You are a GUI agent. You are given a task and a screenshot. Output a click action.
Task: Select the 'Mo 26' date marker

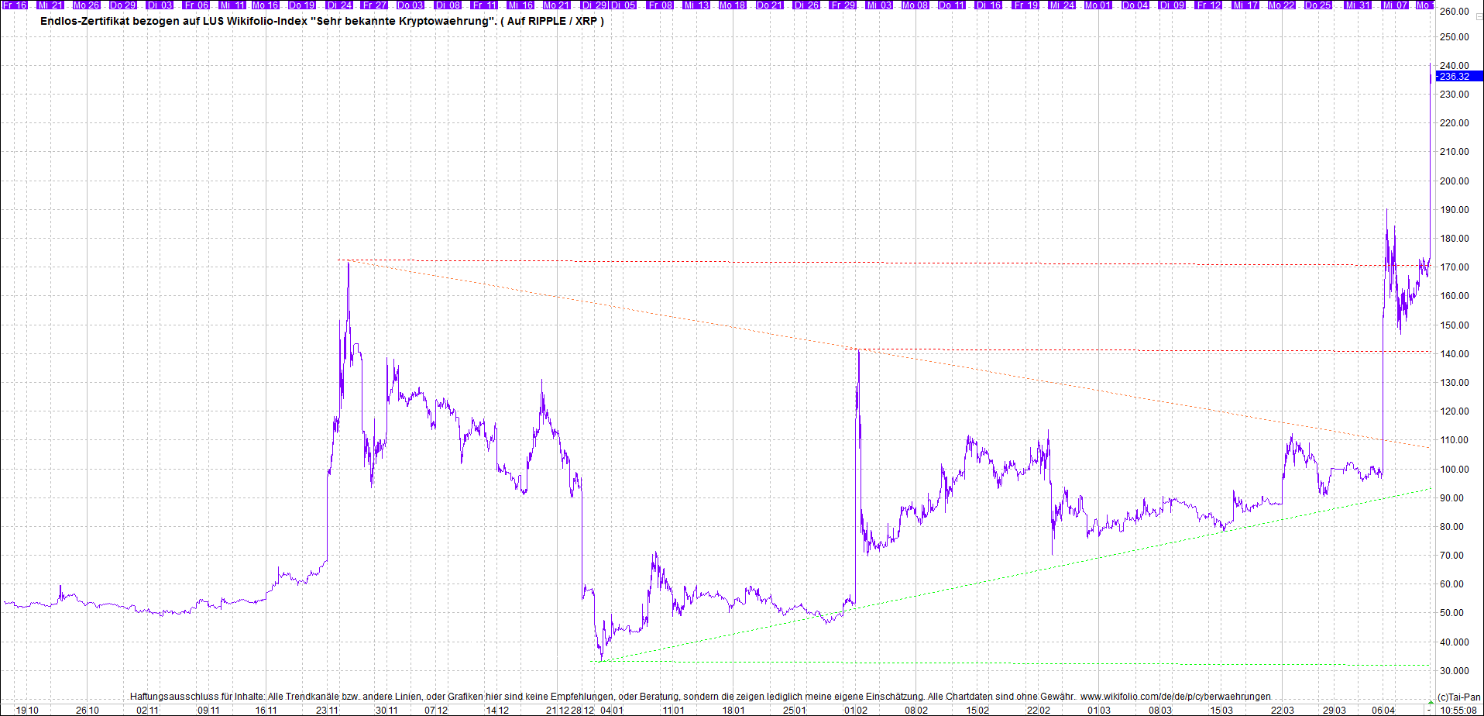pos(86,5)
